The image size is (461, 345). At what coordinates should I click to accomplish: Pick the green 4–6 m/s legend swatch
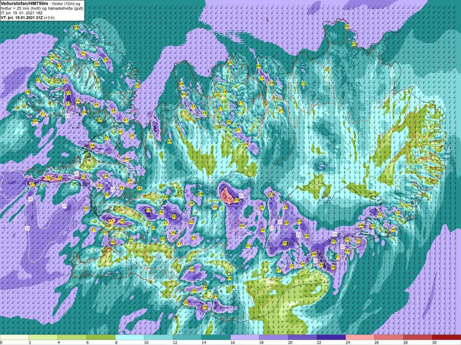72,337
